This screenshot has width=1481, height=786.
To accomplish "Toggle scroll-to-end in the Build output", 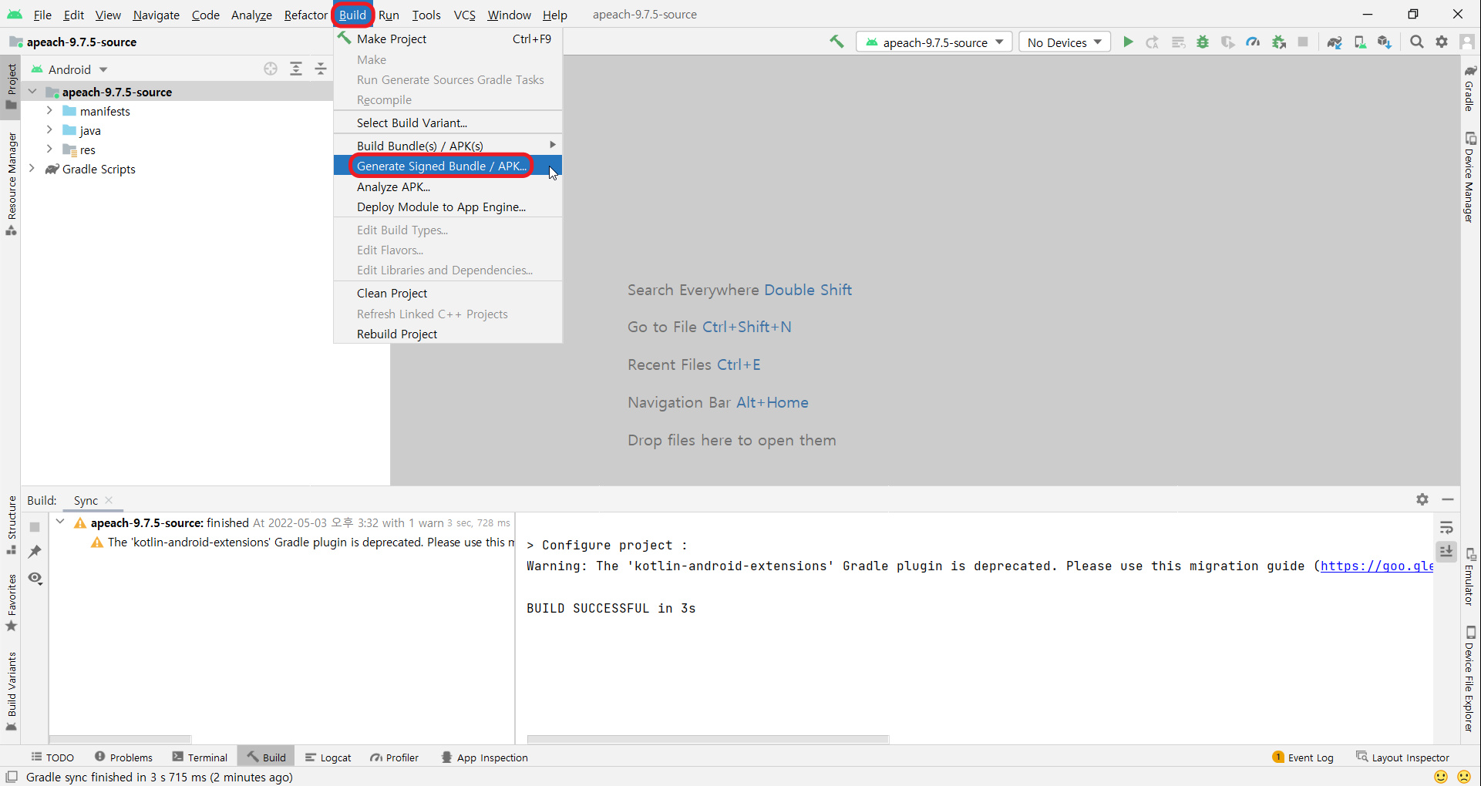I will (x=1447, y=553).
